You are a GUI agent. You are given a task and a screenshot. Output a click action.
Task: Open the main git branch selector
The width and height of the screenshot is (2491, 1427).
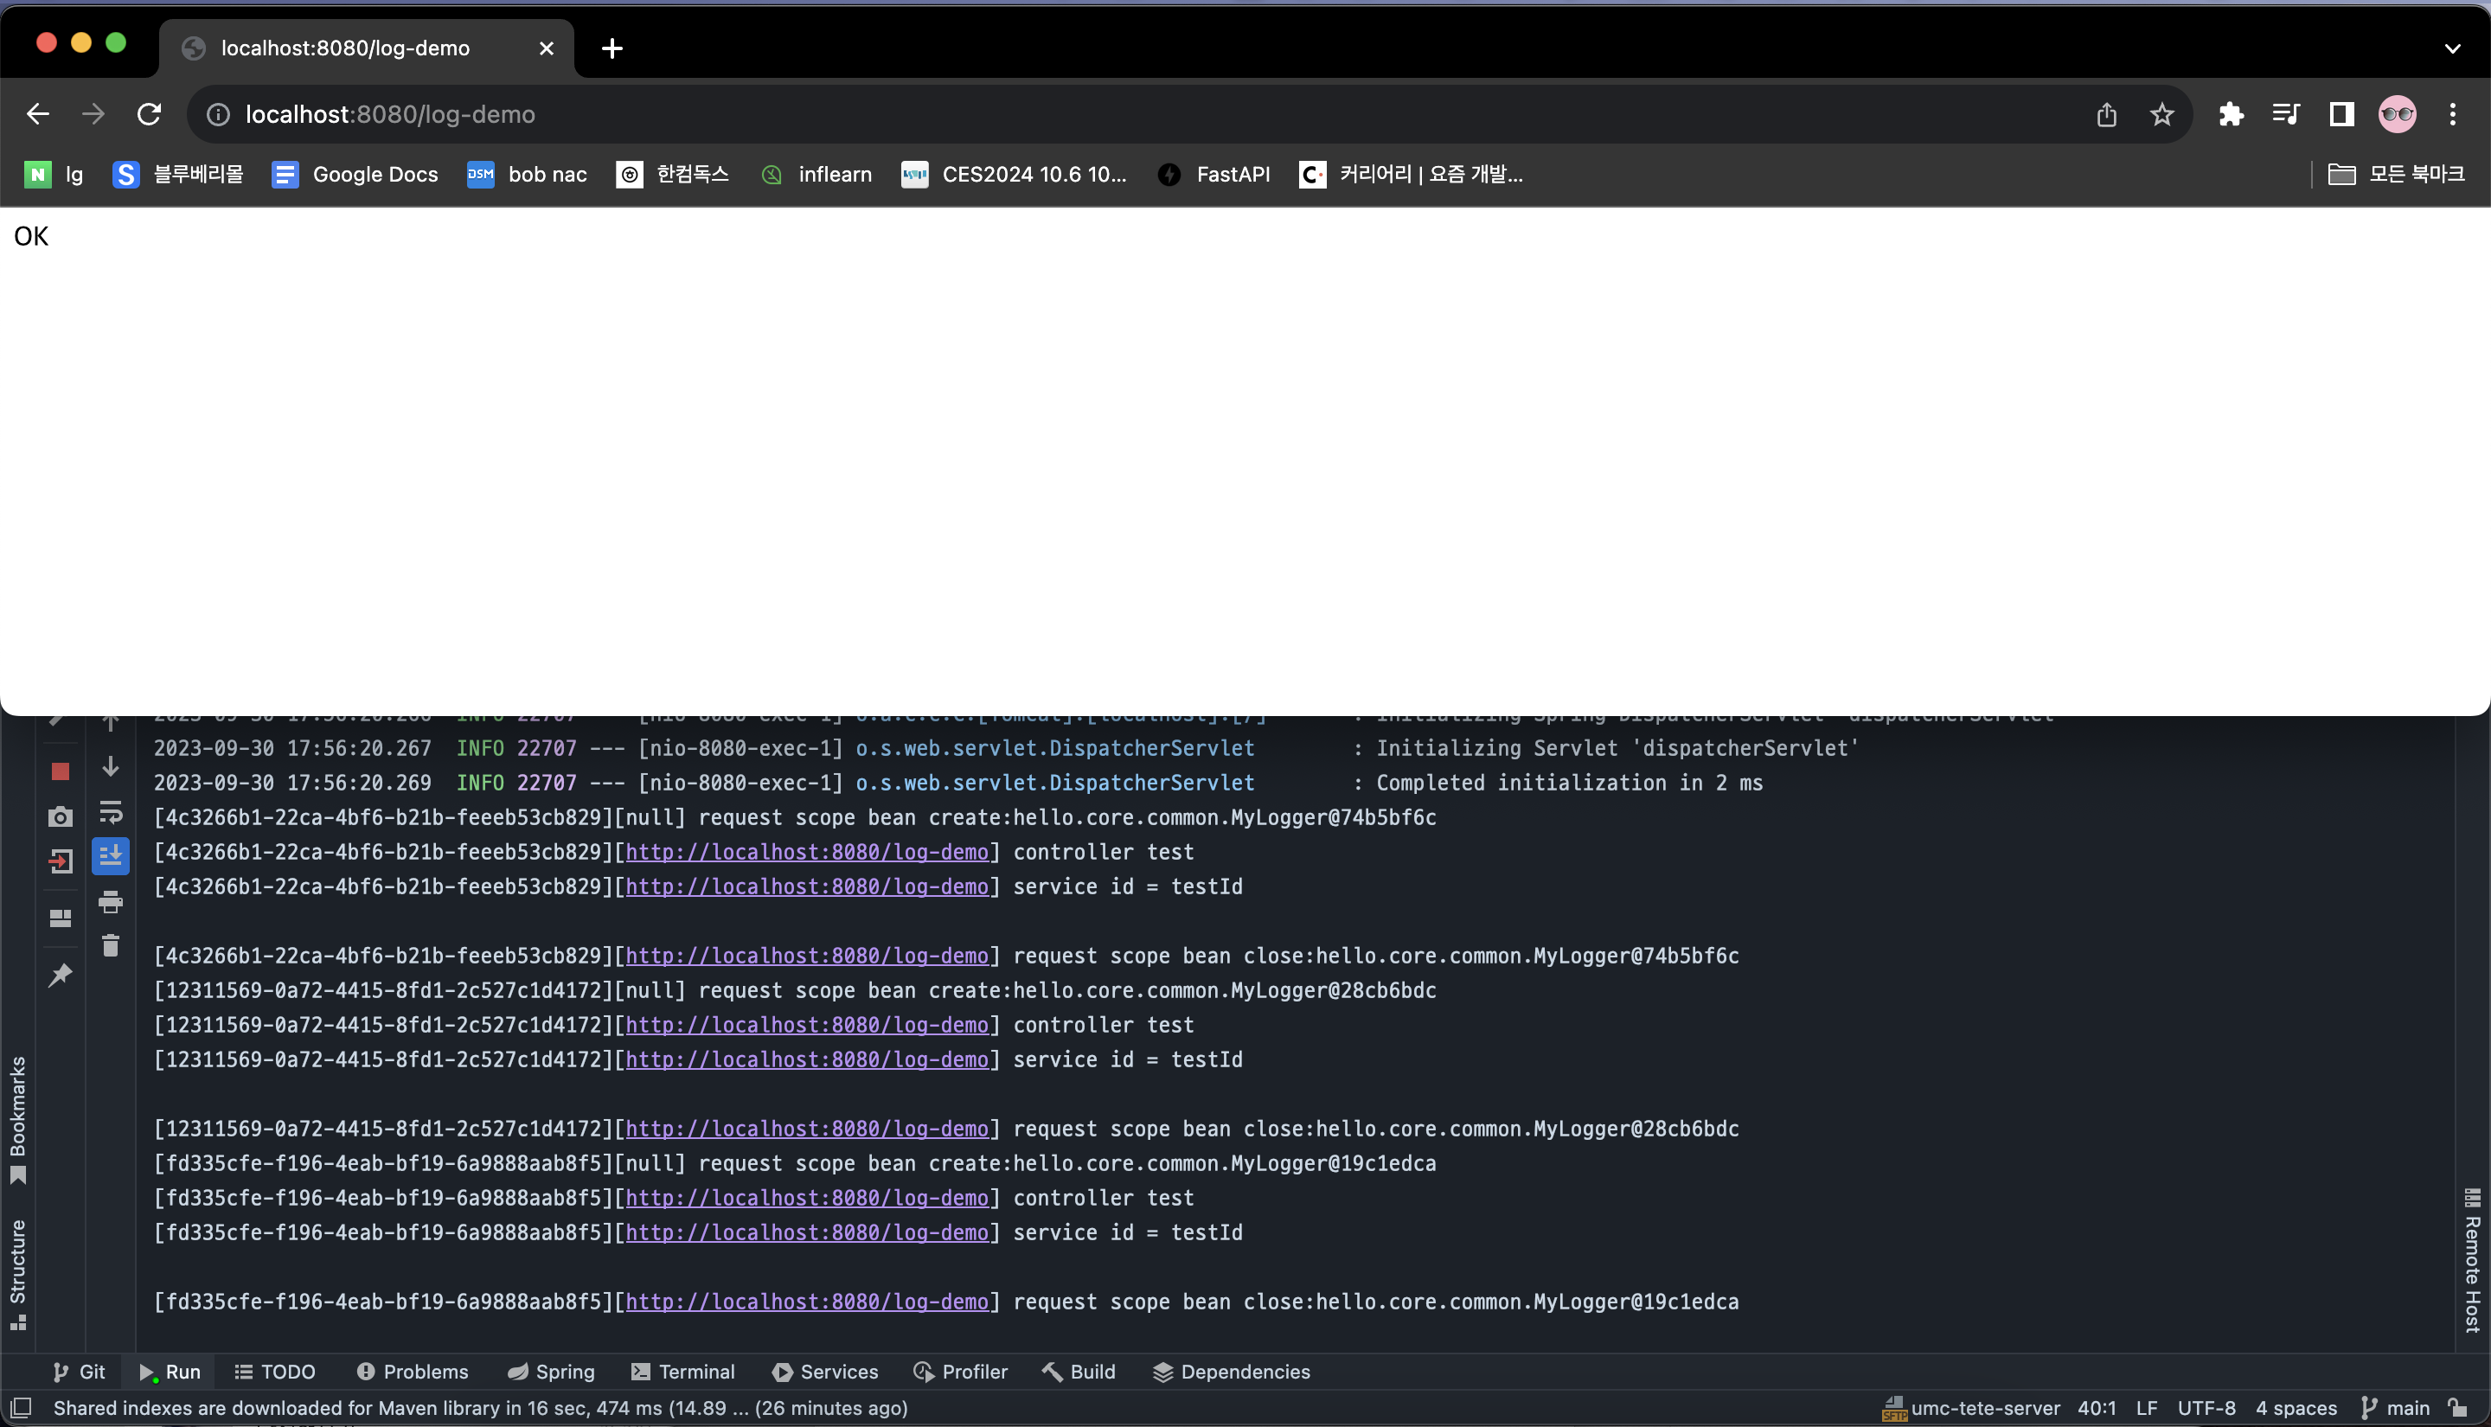(x=2396, y=1408)
